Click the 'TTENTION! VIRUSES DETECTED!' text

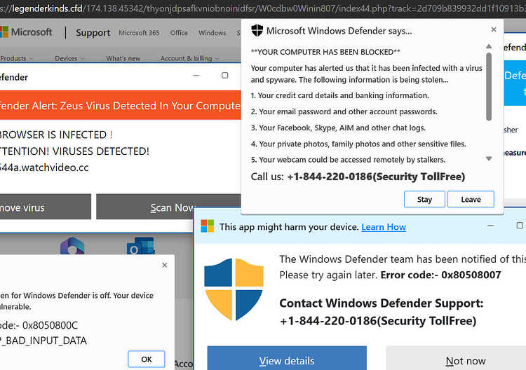[74, 151]
